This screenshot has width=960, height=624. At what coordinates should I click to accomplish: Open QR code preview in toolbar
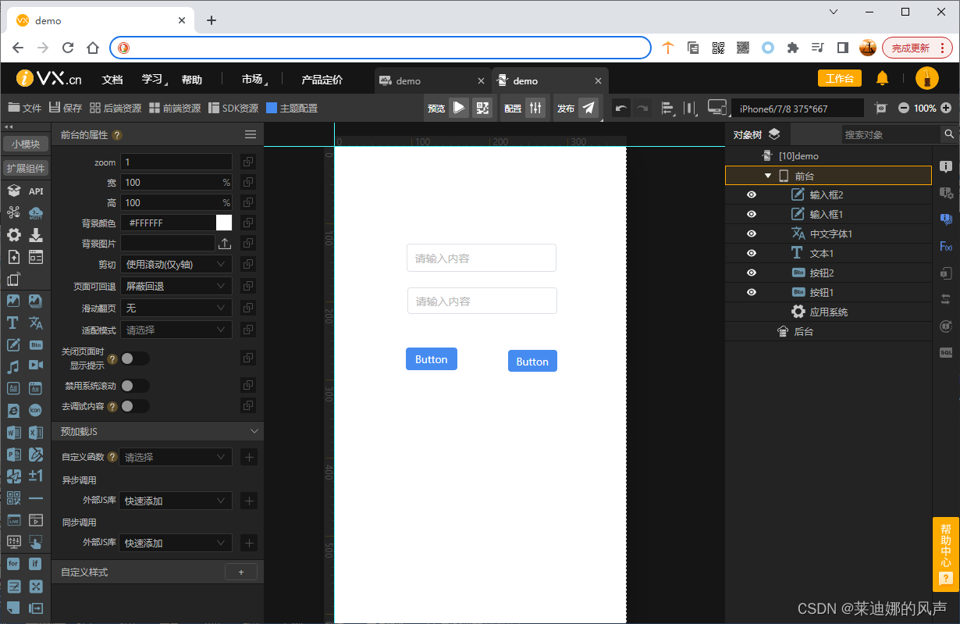point(482,108)
